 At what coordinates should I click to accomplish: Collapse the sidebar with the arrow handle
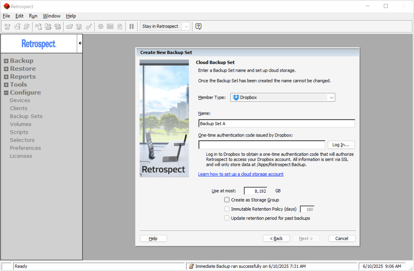pyautogui.click(x=80, y=43)
